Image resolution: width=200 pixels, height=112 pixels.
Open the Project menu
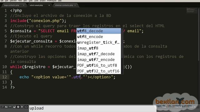[42, 1]
